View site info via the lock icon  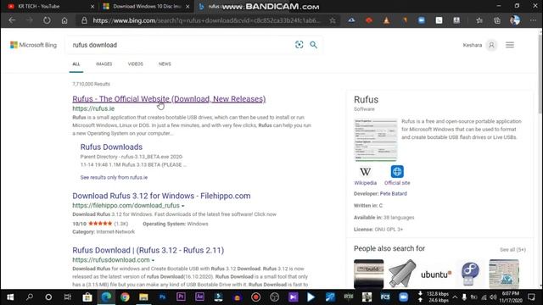pyautogui.click(x=84, y=20)
